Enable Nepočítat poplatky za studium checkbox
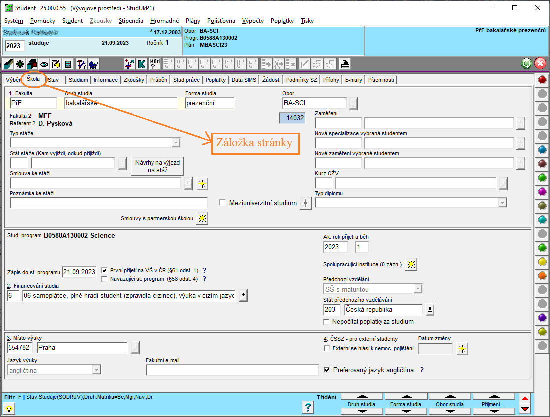The image size is (550, 417). click(x=327, y=321)
